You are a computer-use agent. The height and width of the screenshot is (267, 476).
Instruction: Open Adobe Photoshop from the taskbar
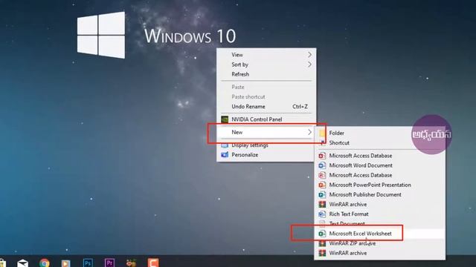pyautogui.click(x=88, y=263)
